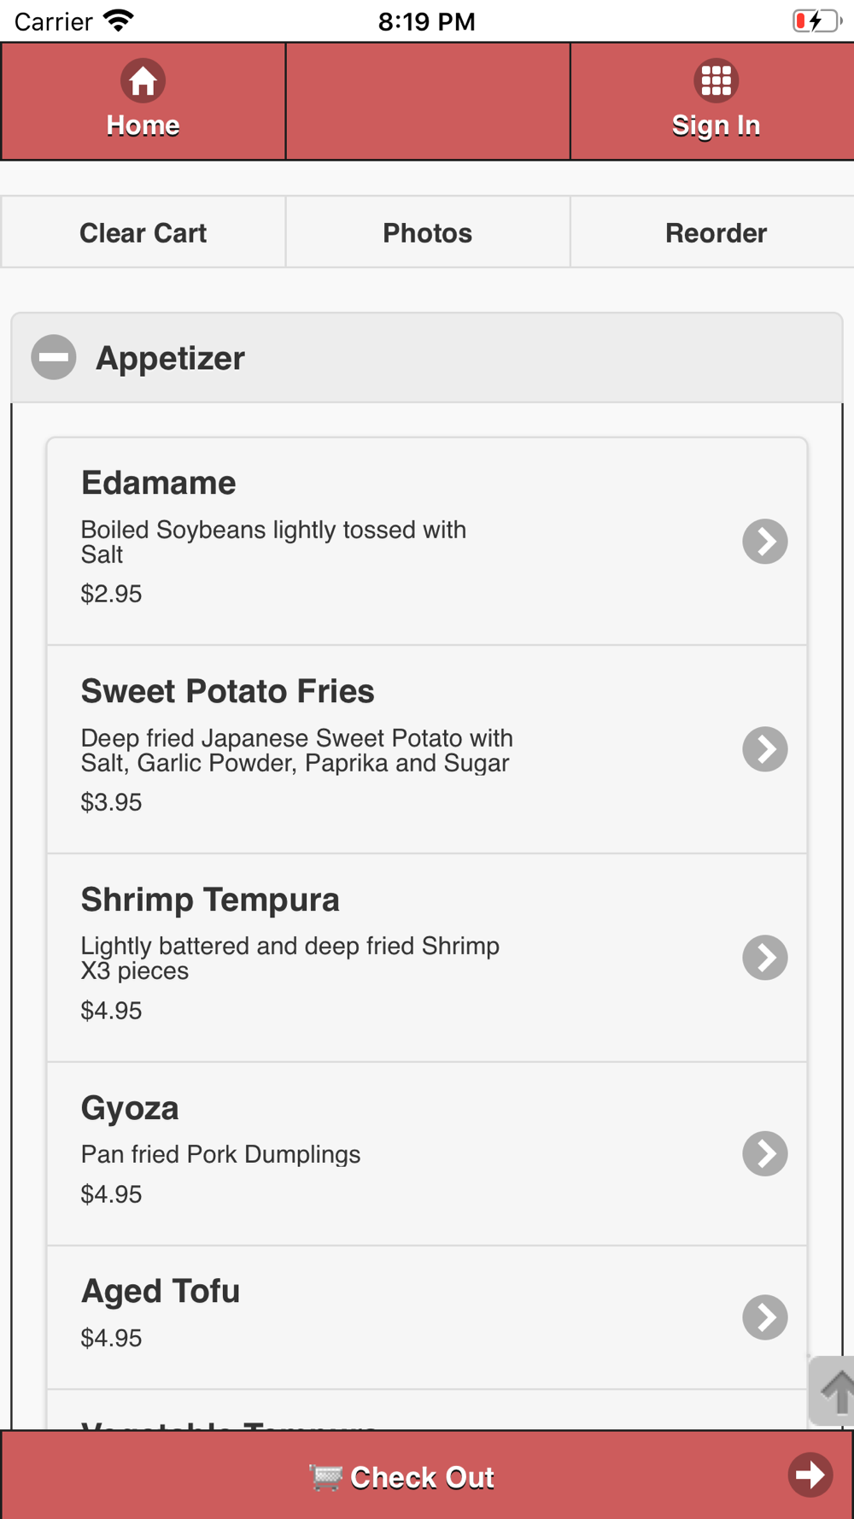Tap the shopping cart icon
This screenshot has width=854, height=1519.
(x=325, y=1477)
